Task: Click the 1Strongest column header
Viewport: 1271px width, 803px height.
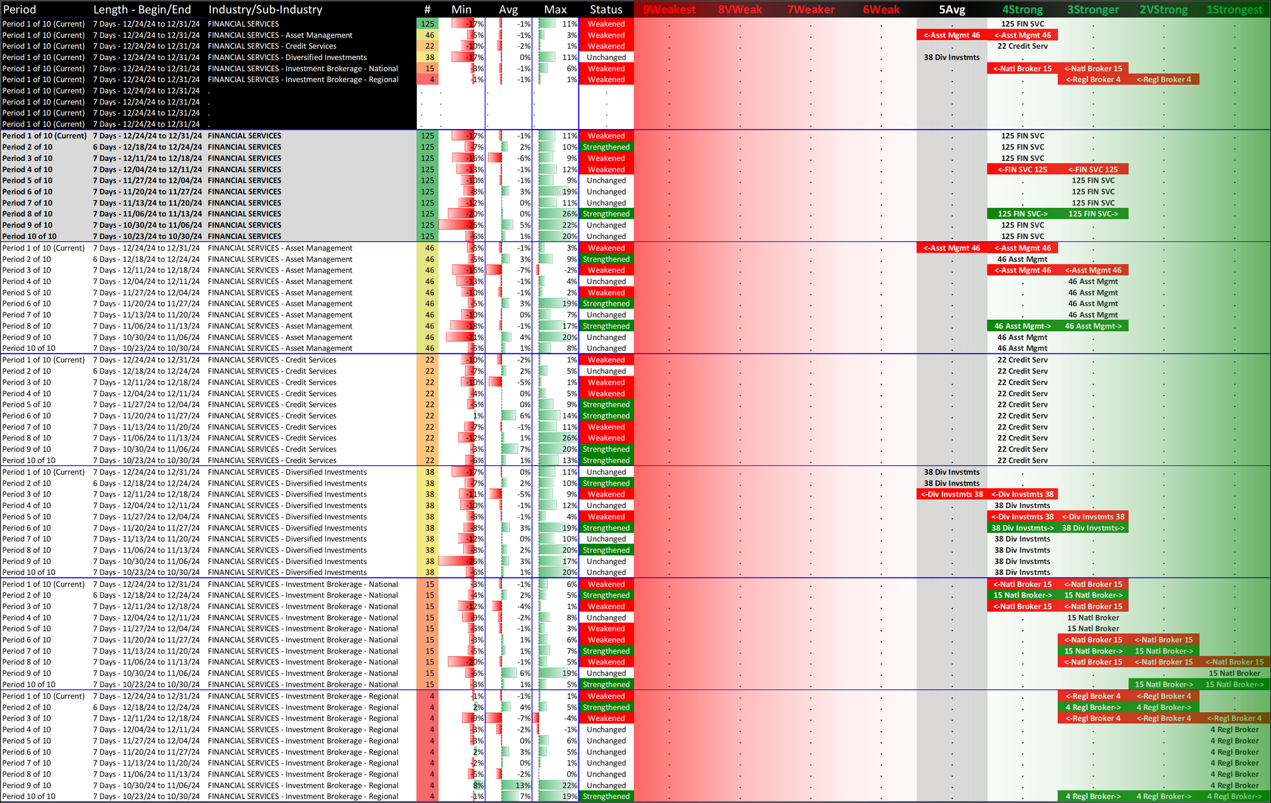Action: point(1234,10)
